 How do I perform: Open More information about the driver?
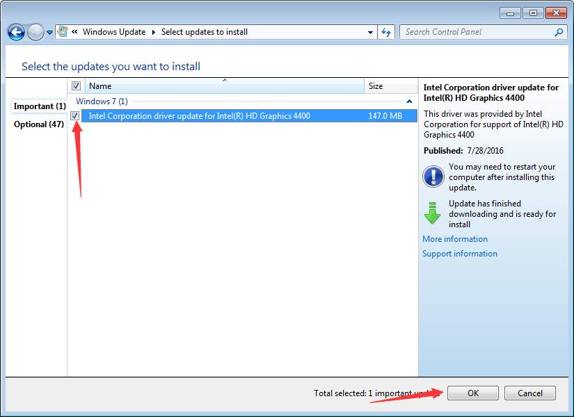click(x=454, y=238)
